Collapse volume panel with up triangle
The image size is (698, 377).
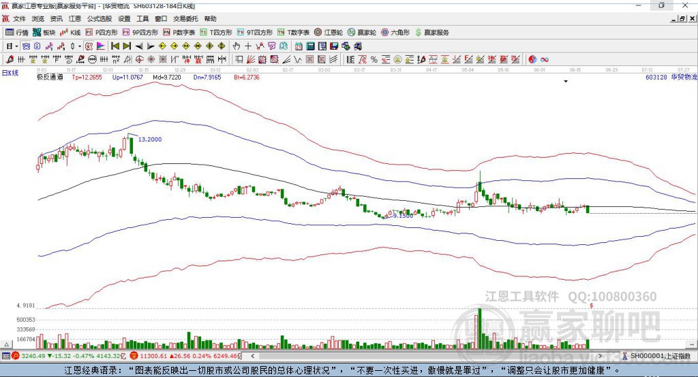coord(7,344)
